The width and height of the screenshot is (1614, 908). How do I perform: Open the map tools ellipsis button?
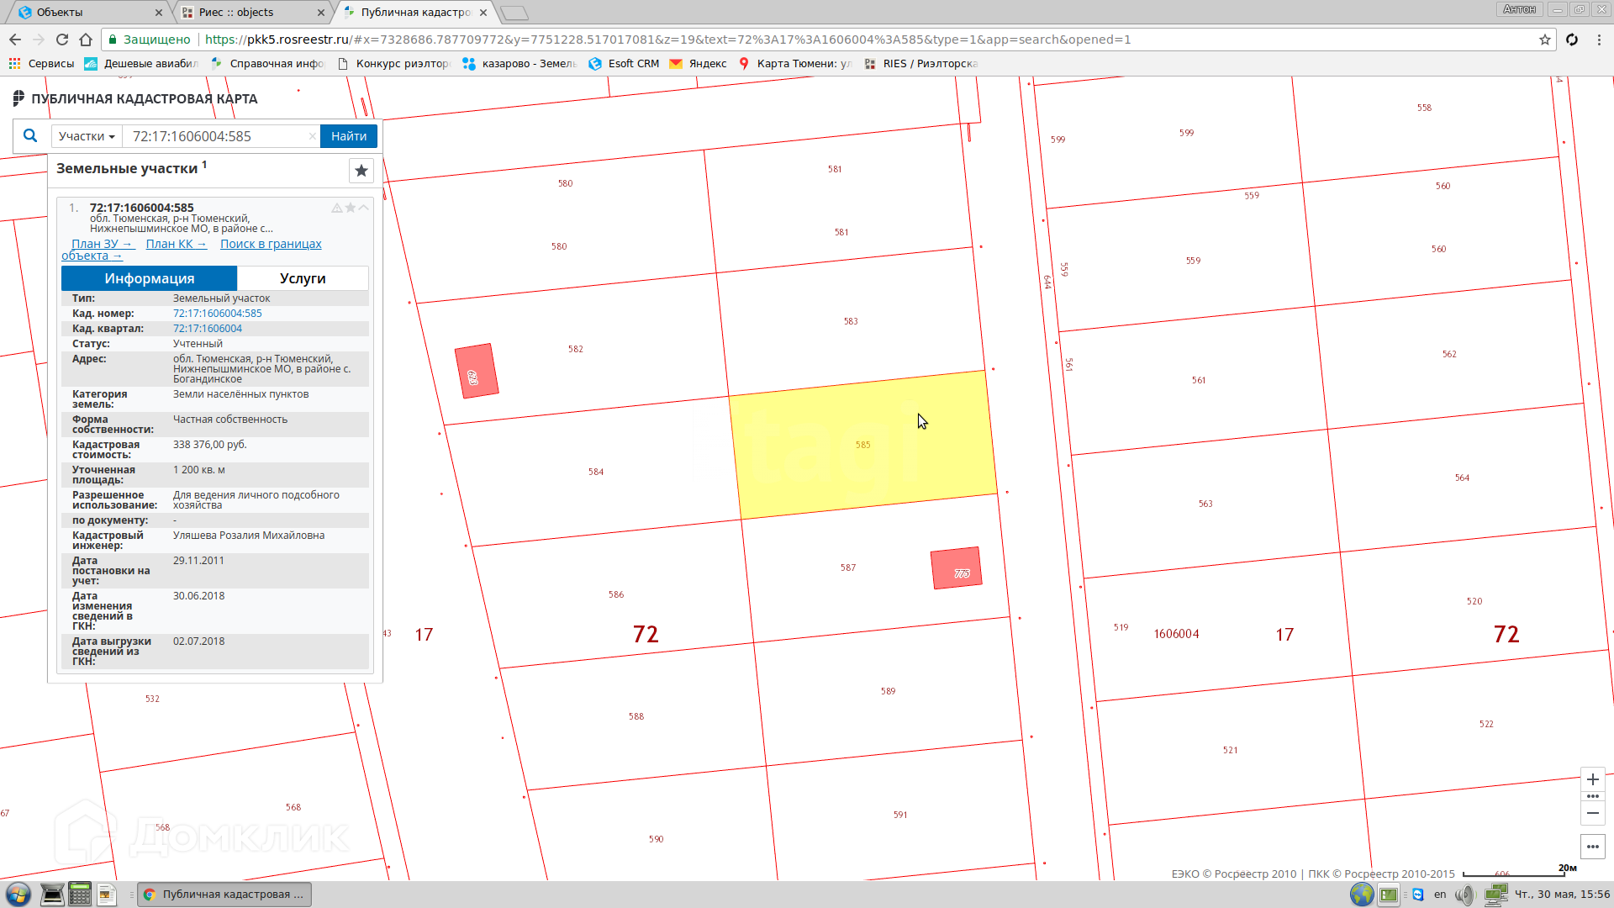click(1592, 847)
